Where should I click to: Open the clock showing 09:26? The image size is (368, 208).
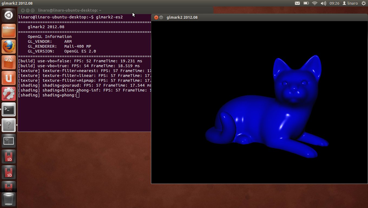pyautogui.click(x=335, y=3)
